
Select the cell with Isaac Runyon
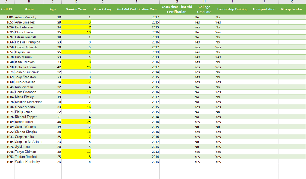coord(29,62)
